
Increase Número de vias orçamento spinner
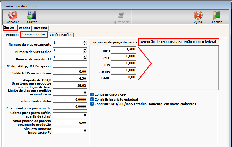point(85,42)
